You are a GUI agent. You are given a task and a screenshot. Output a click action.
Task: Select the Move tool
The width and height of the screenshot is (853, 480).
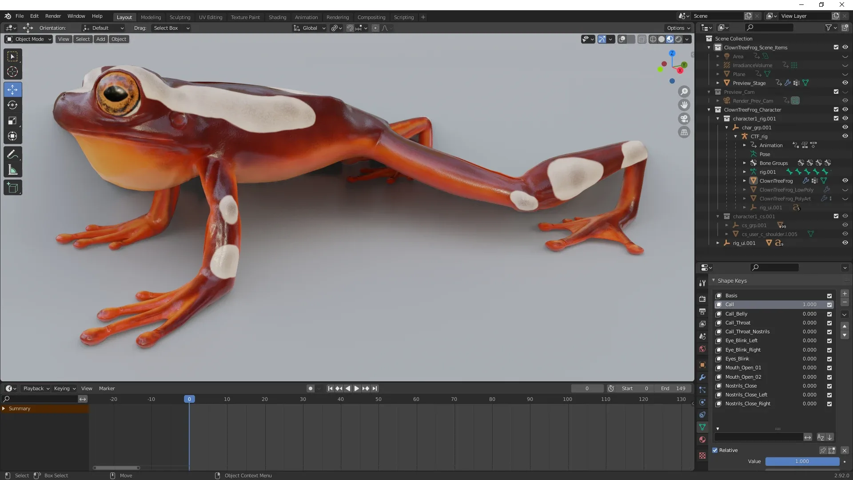(x=12, y=90)
